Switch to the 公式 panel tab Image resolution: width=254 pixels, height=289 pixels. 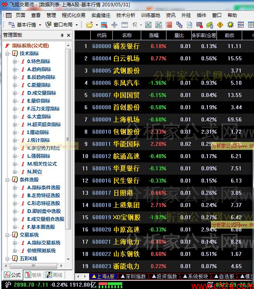[13, 275]
